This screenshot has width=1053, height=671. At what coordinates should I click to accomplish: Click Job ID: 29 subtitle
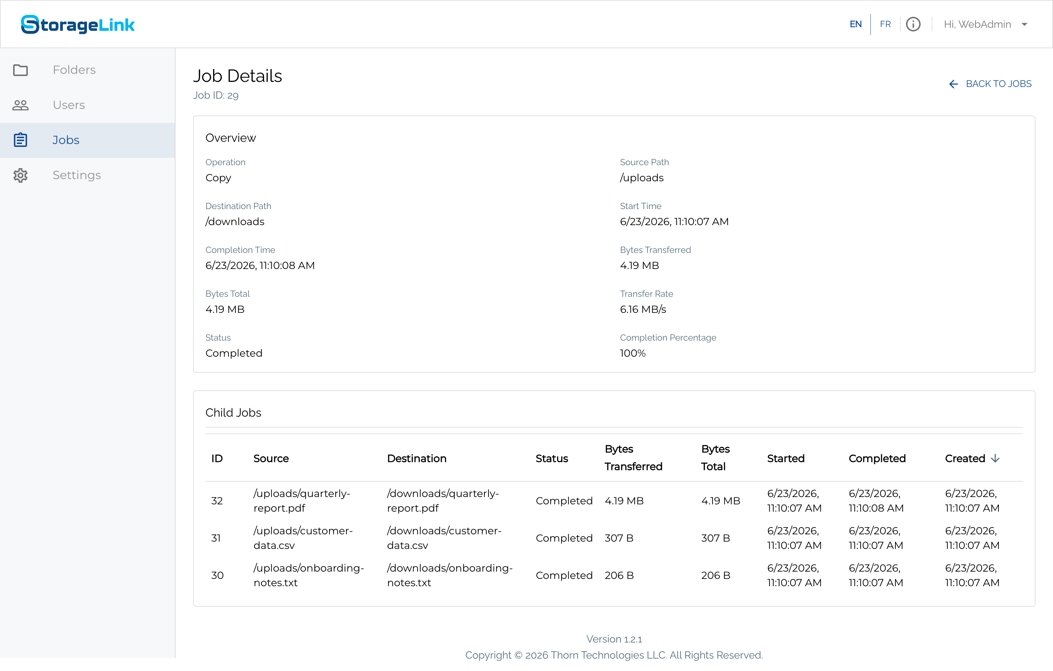tap(216, 95)
